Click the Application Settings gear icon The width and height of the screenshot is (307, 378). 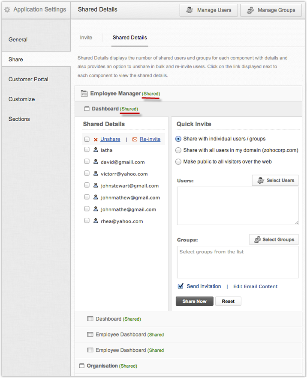click(x=7, y=9)
